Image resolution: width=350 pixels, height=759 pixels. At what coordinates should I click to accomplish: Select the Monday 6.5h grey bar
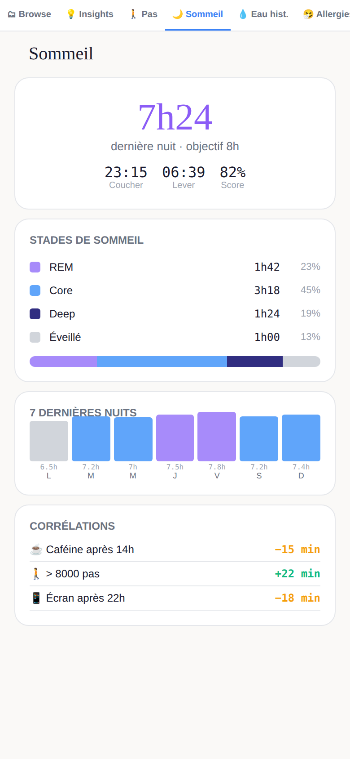click(x=49, y=441)
